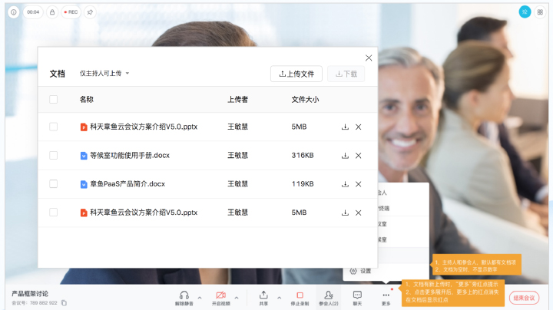The width and height of the screenshot is (553, 310).
Task: Delete the 章鱼PaaS产品简介.docx file
Action: tap(359, 184)
